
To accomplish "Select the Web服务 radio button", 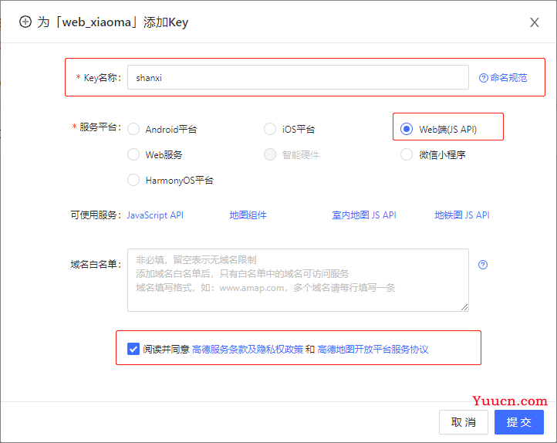I will pos(133,154).
